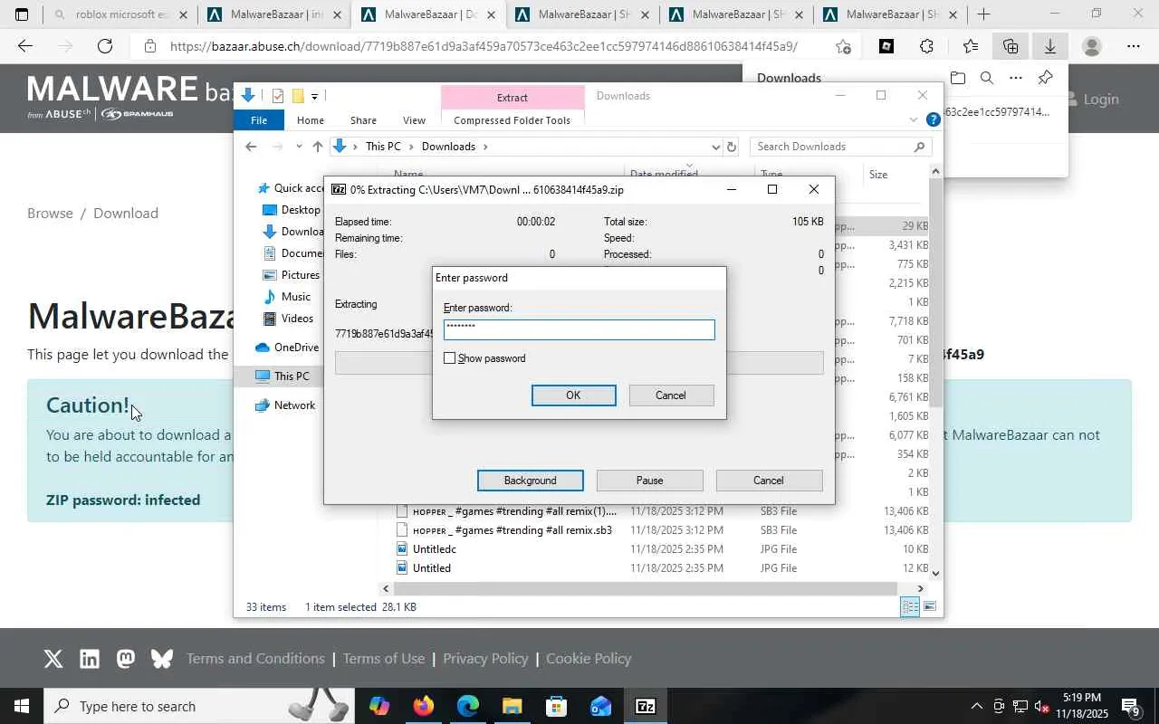Expand the Downloads breadcrumb chevron
The height and width of the screenshot is (724, 1159).
[485, 147]
